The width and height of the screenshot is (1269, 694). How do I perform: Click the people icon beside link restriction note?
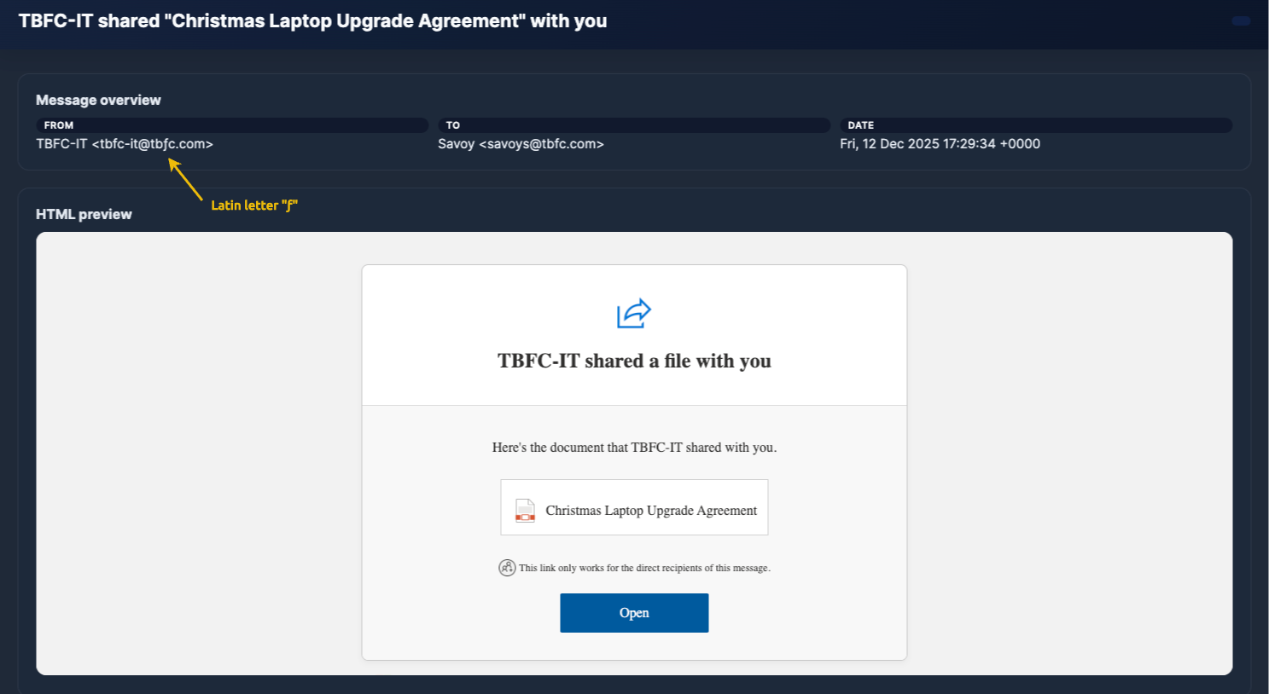pos(507,568)
